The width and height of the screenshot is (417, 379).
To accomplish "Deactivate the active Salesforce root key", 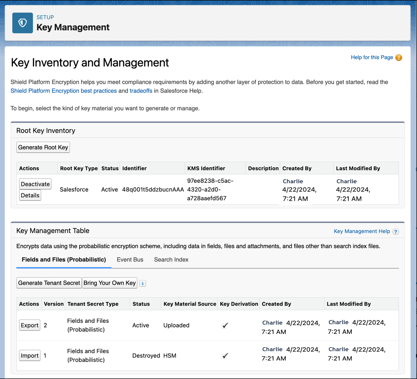I will click(x=35, y=184).
